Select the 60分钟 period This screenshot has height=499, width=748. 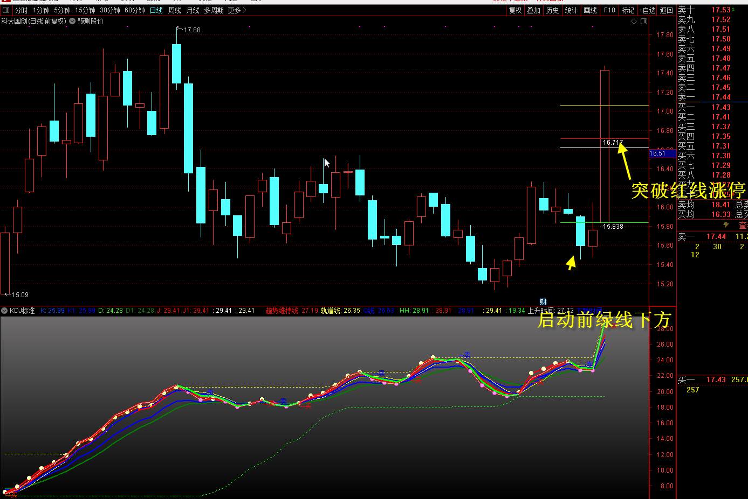[135, 10]
